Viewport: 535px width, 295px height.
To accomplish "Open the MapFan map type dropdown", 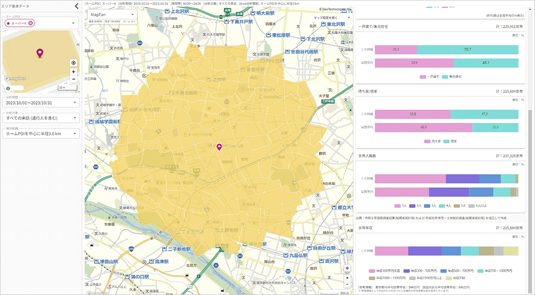I will tap(108, 15).
